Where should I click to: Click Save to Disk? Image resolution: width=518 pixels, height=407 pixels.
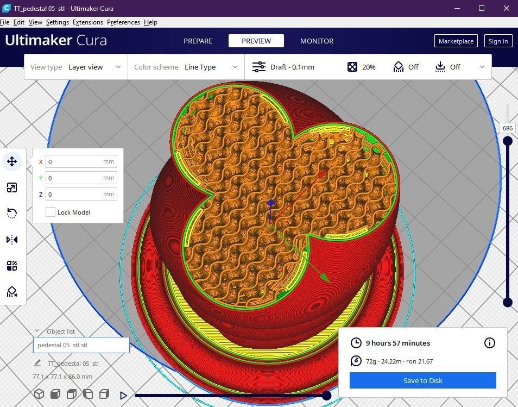(x=423, y=380)
